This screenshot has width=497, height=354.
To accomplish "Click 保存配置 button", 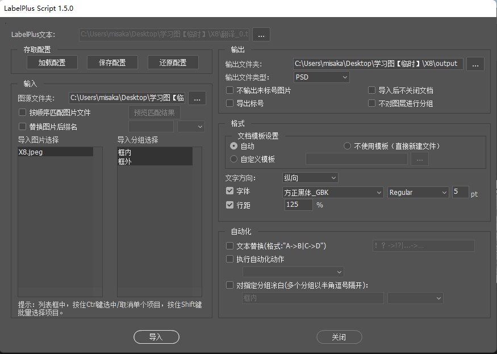I will click(112, 63).
